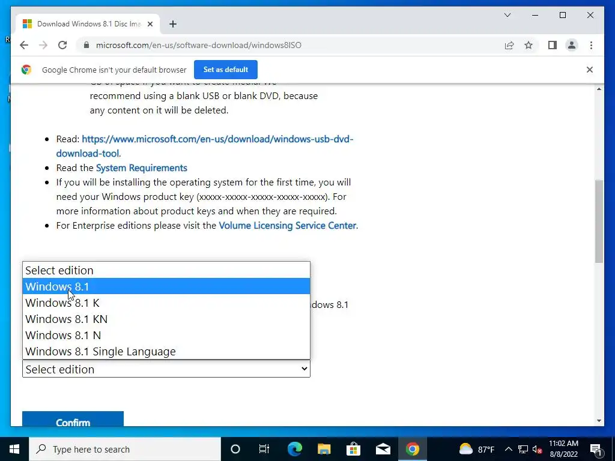This screenshot has height=461, width=615.
Task: Show hidden system tray icons
Action: click(508, 449)
